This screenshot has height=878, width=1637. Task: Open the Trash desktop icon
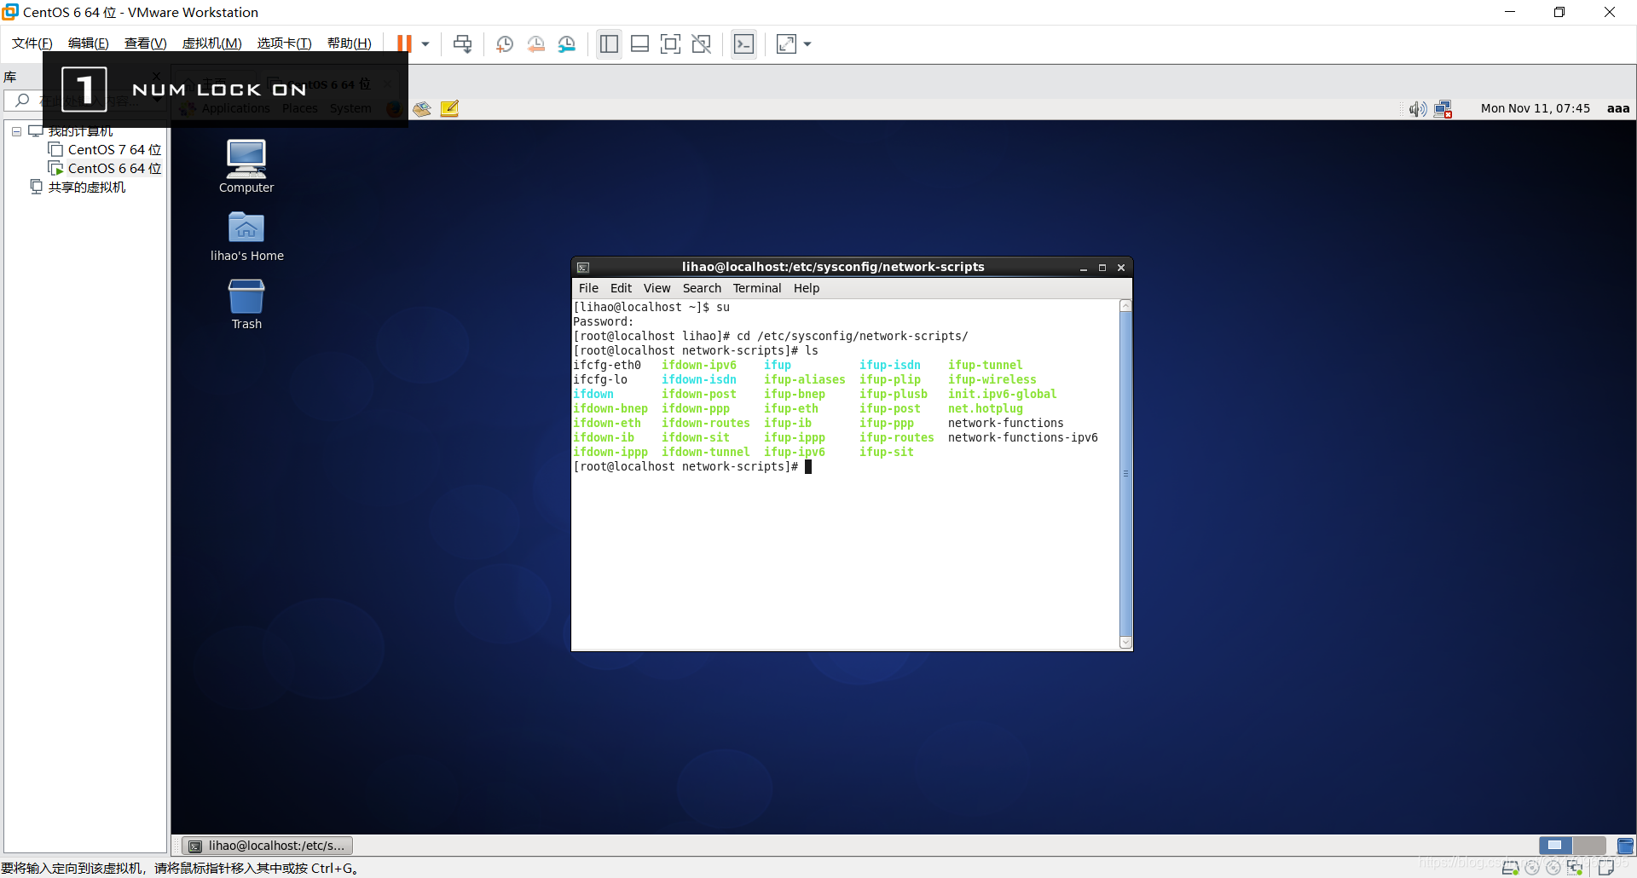pyautogui.click(x=246, y=304)
